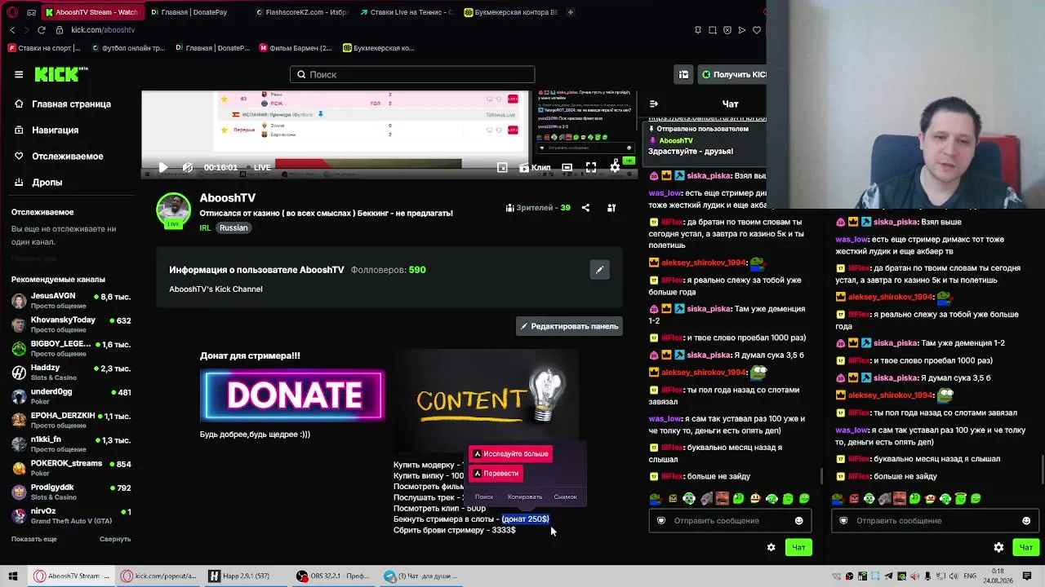1045x587 pixels.
Task: Send message with popout Чат button
Action: point(1025,548)
